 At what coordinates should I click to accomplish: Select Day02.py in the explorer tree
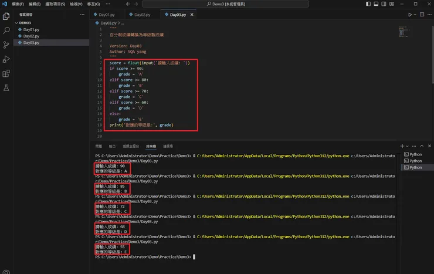(31, 36)
